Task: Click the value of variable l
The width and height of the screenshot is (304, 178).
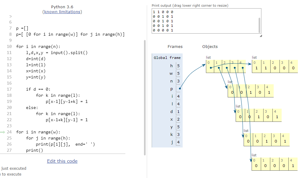Action: click(x=178, y=104)
